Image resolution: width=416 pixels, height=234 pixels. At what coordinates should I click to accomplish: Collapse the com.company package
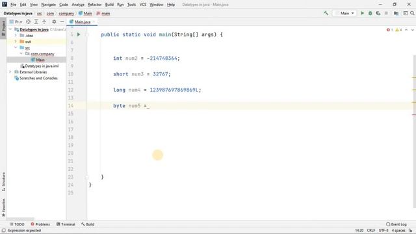pyautogui.click(x=21, y=53)
